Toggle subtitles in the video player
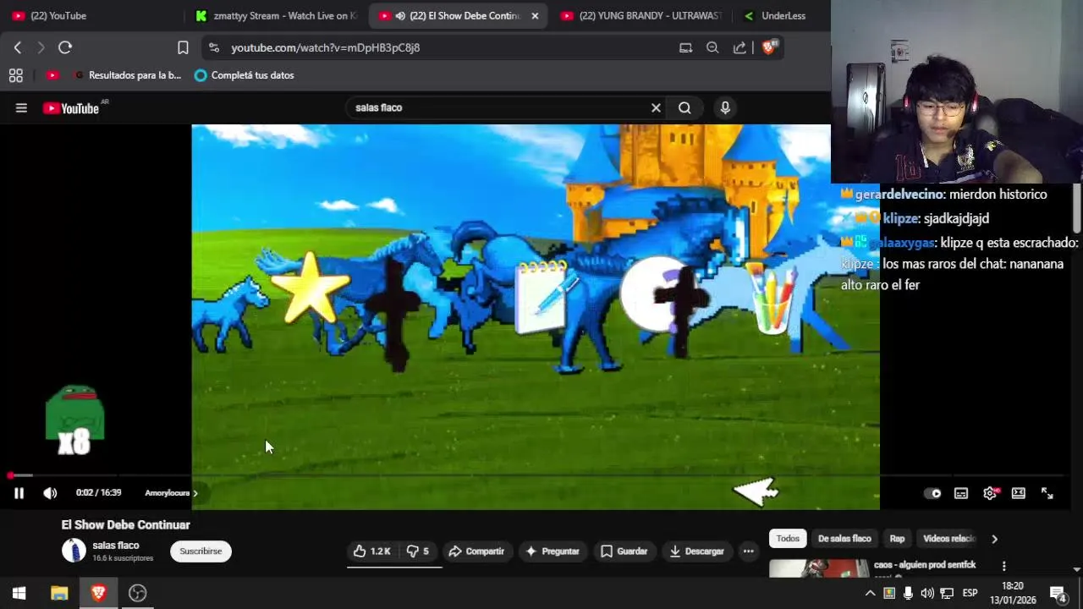Viewport: 1083px width, 609px height. 961,493
